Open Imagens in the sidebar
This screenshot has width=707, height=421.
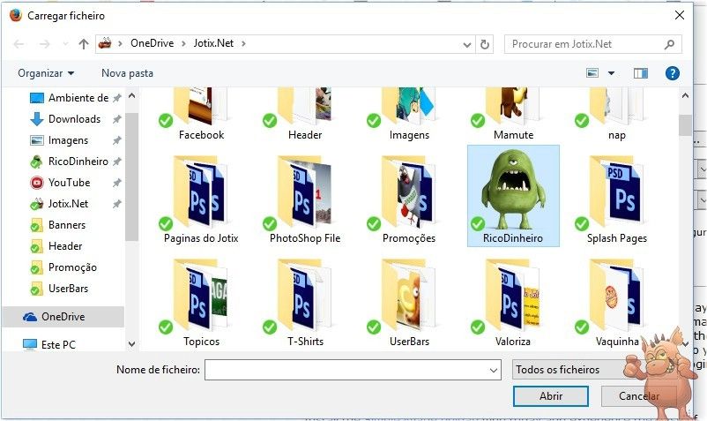click(x=59, y=140)
